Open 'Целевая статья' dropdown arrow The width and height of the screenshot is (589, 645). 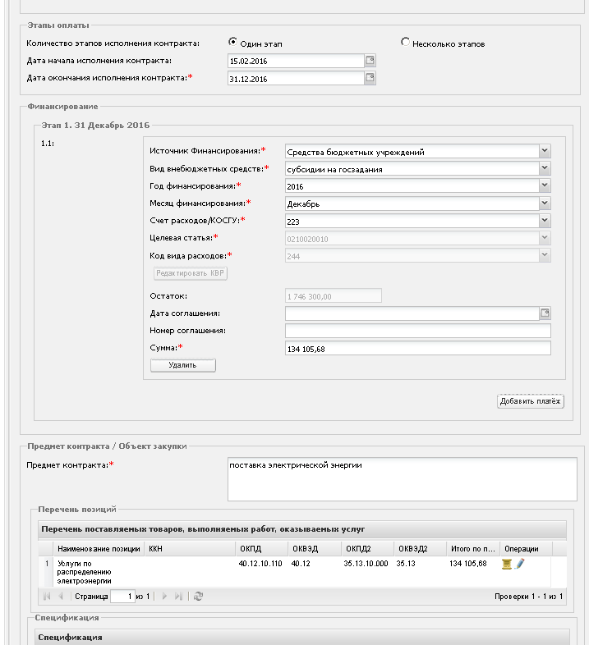(x=545, y=238)
